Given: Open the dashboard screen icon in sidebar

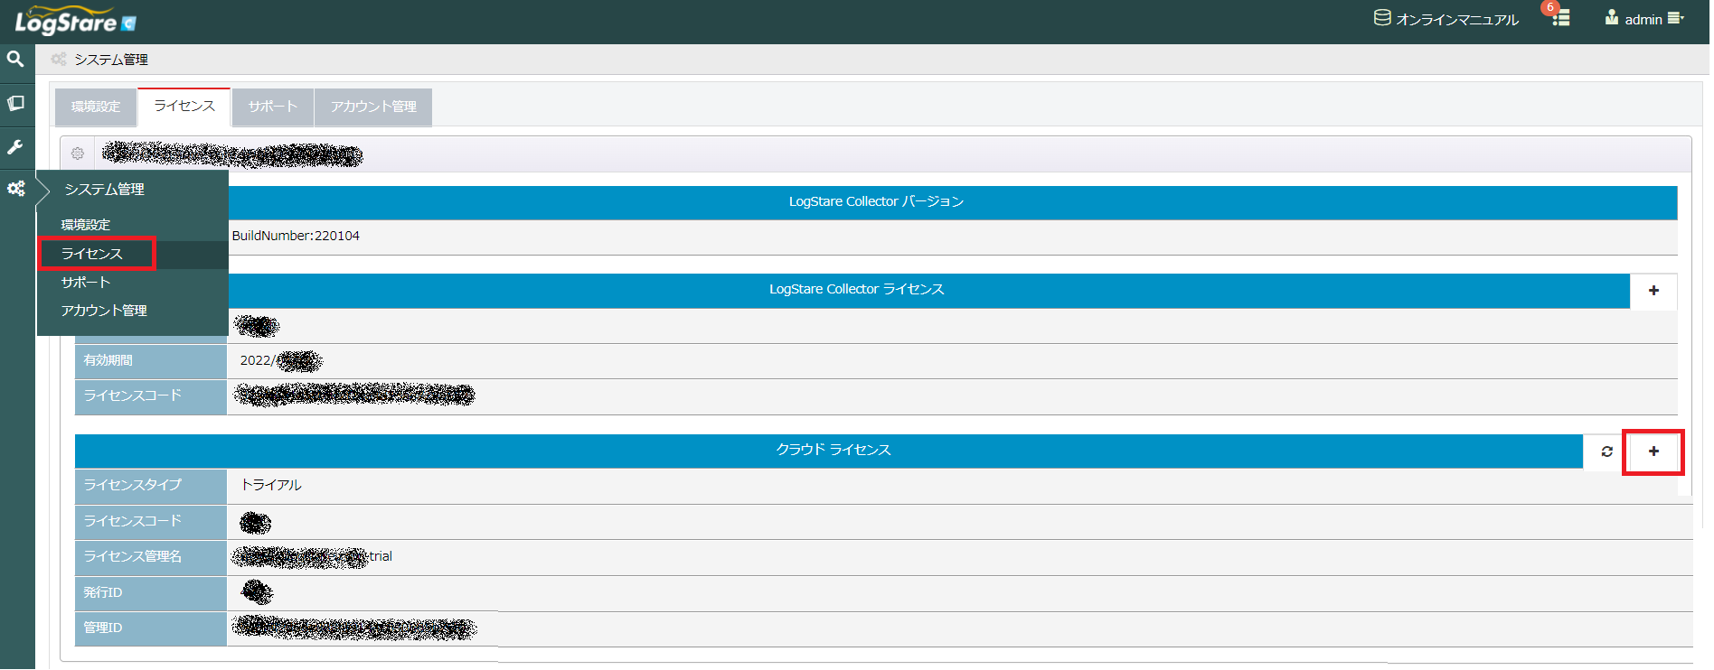Looking at the screenshot, I should pyautogui.click(x=15, y=103).
